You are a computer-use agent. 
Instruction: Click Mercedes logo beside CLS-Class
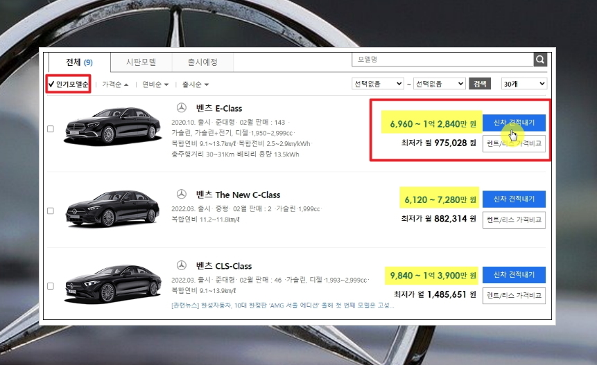[x=182, y=265]
